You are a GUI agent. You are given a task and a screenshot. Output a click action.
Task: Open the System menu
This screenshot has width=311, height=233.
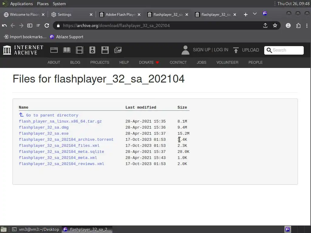[59, 4]
